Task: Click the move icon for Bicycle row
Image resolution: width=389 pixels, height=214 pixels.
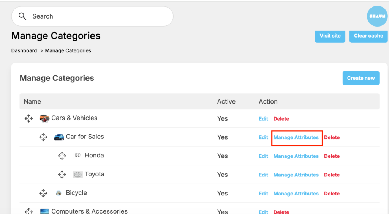Action: 43,193
